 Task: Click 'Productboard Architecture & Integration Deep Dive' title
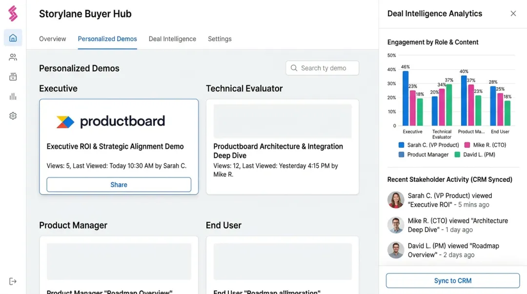[278, 151]
